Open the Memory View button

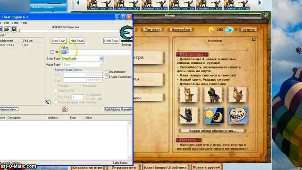[8, 109]
